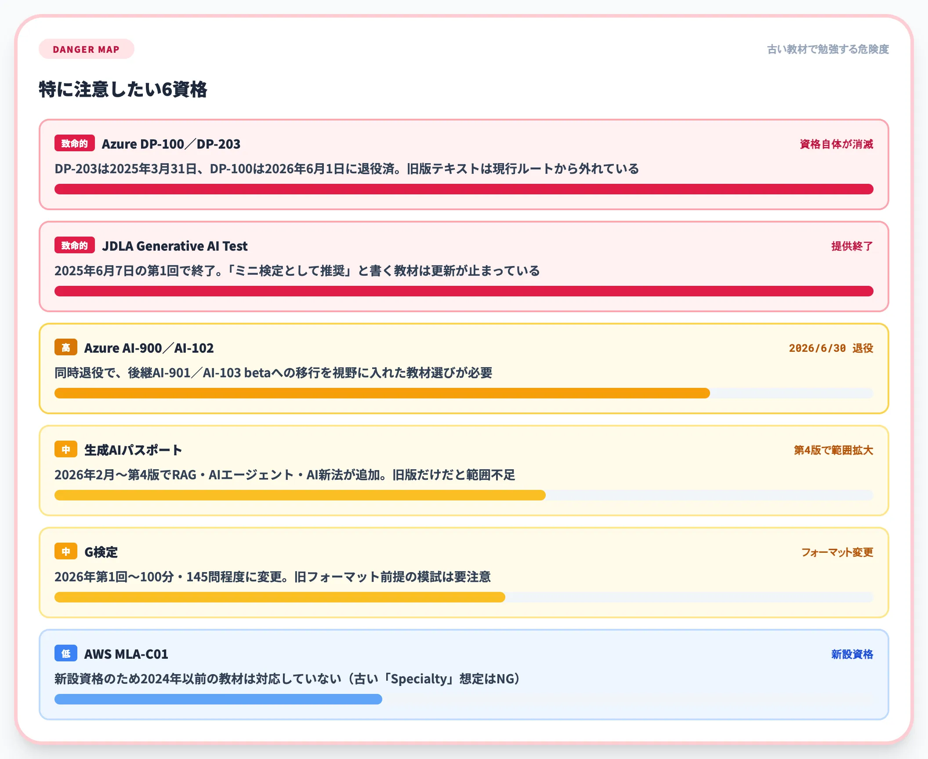Select the Azure DP-100／DP-203 title
The height and width of the screenshot is (759, 928).
[x=171, y=144]
